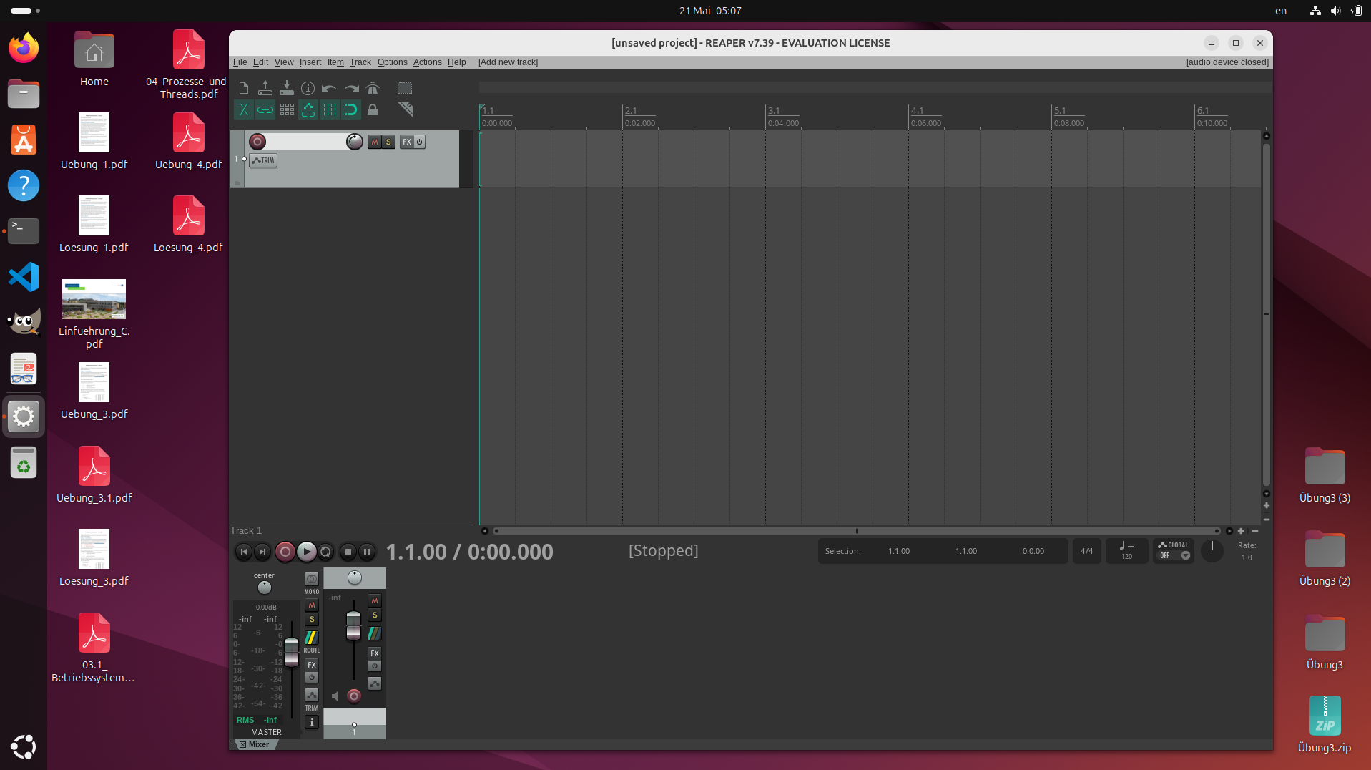Open master track FX in mixer

pyautogui.click(x=312, y=665)
